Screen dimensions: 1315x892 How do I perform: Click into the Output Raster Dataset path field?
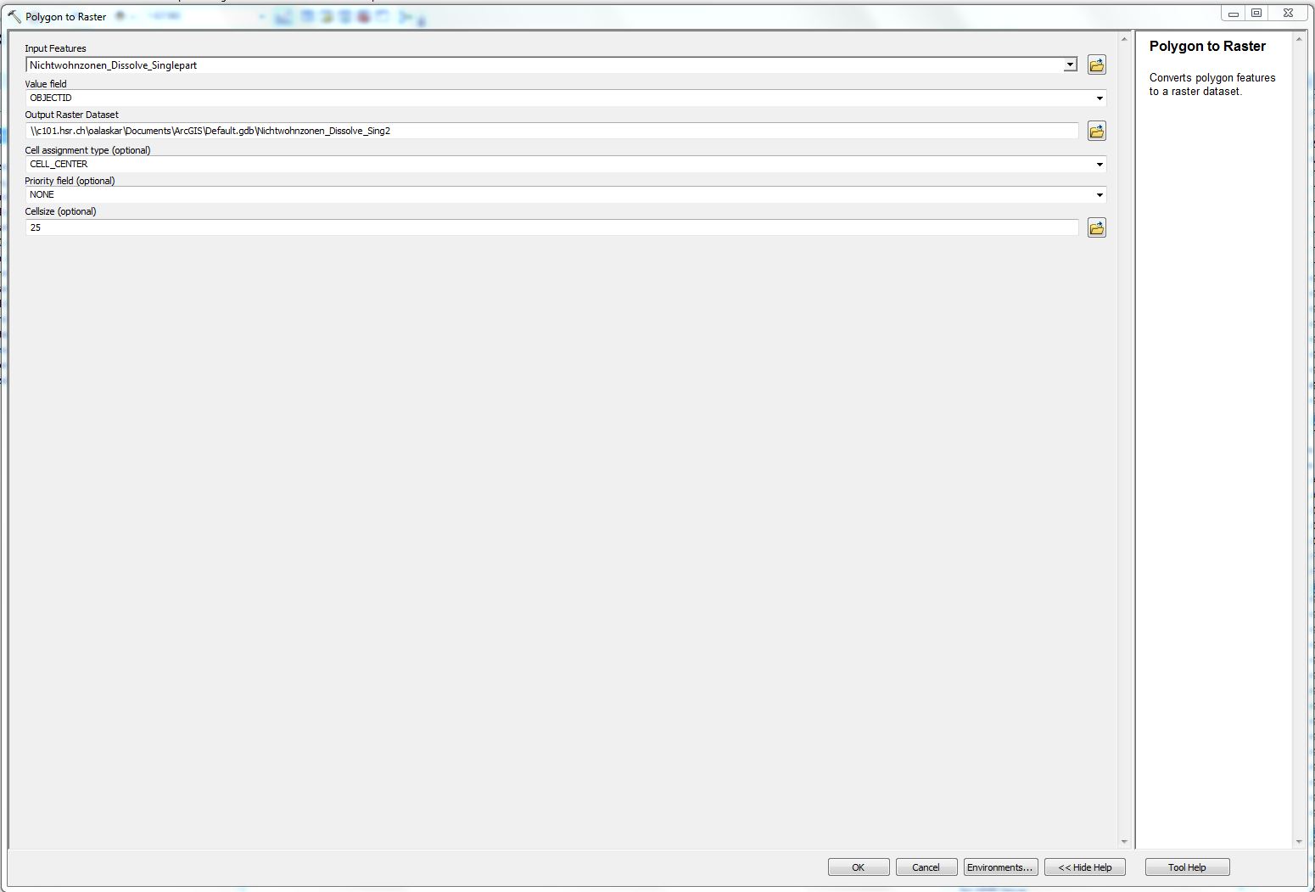tap(551, 132)
